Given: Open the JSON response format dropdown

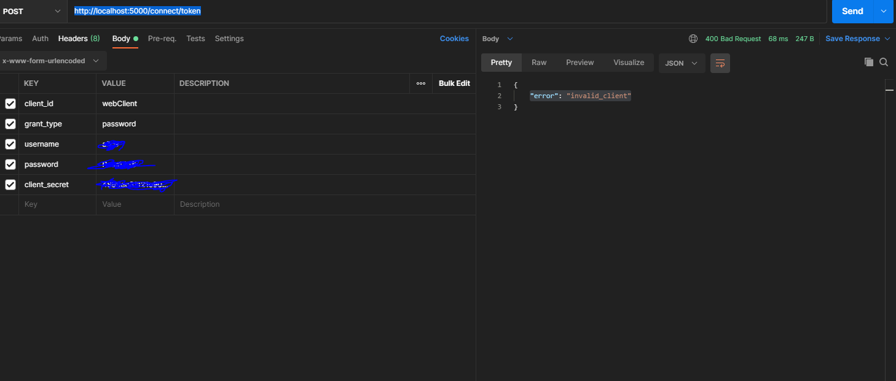Looking at the screenshot, I should 682,63.
